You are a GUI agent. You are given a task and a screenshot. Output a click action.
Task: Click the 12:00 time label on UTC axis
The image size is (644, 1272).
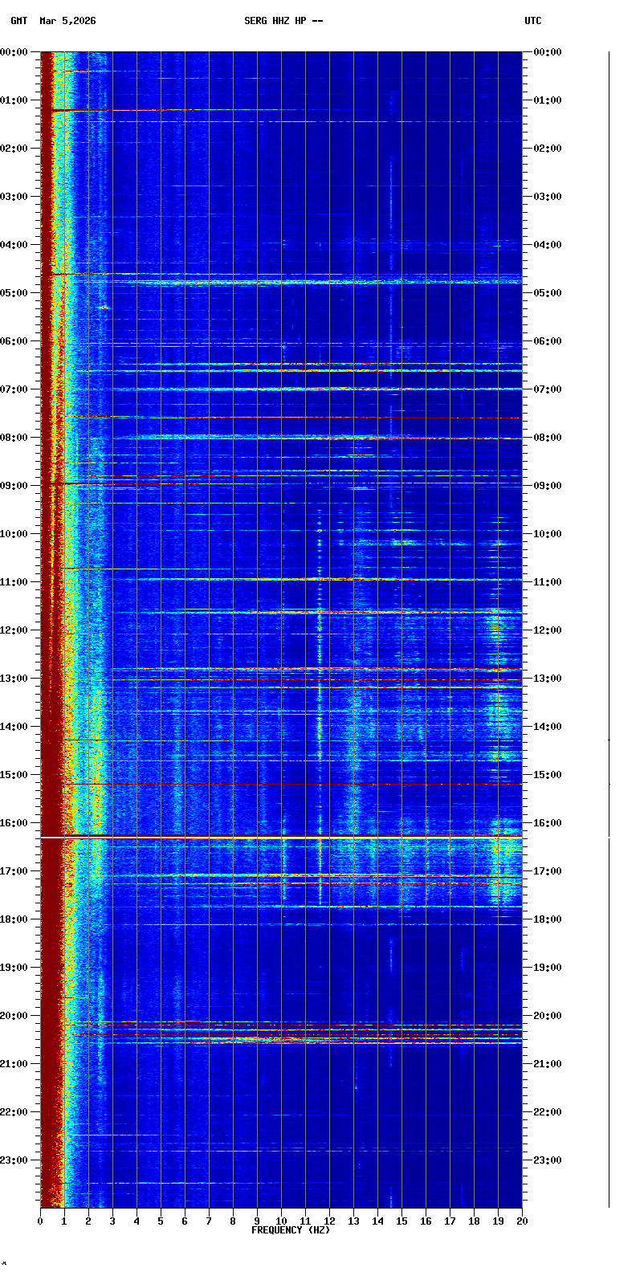tap(548, 630)
